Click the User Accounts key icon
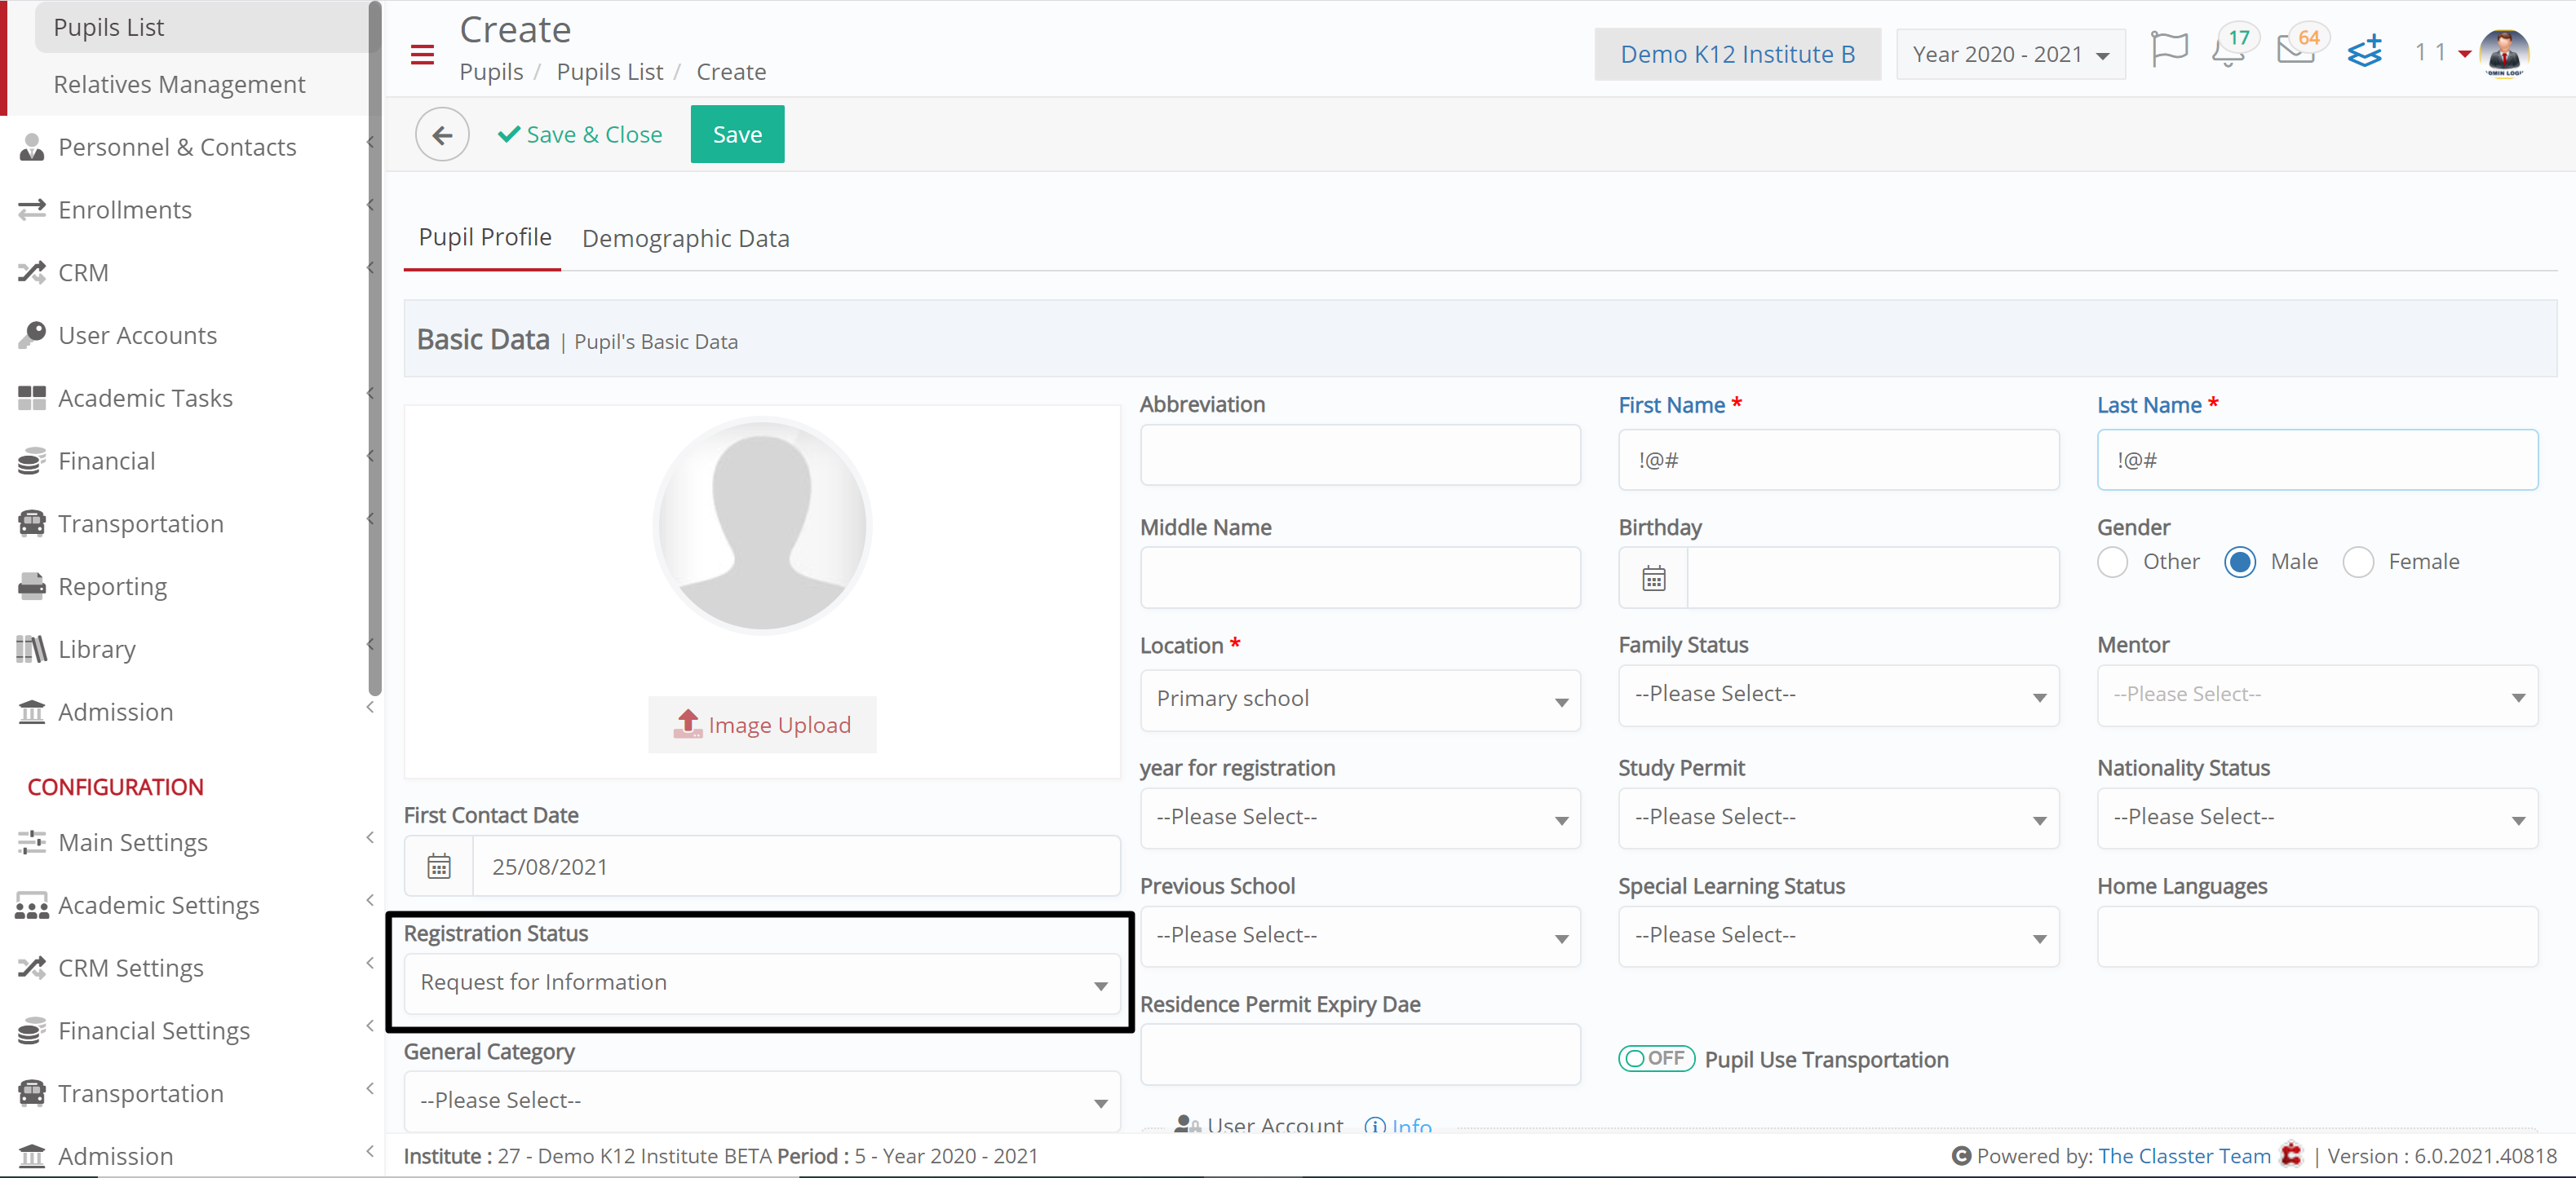This screenshot has height=1178, width=2576. (x=32, y=335)
